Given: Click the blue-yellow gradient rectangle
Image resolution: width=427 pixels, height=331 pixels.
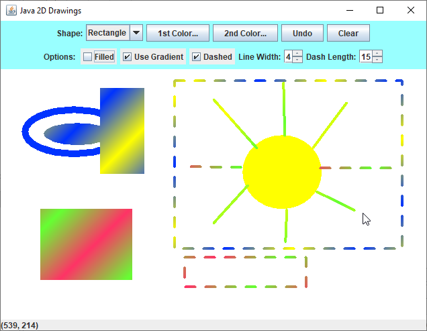Looking at the screenshot, I should [122, 131].
